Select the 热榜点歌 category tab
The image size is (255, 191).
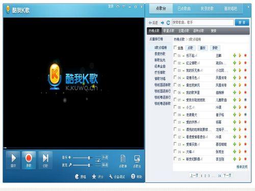click(x=154, y=31)
